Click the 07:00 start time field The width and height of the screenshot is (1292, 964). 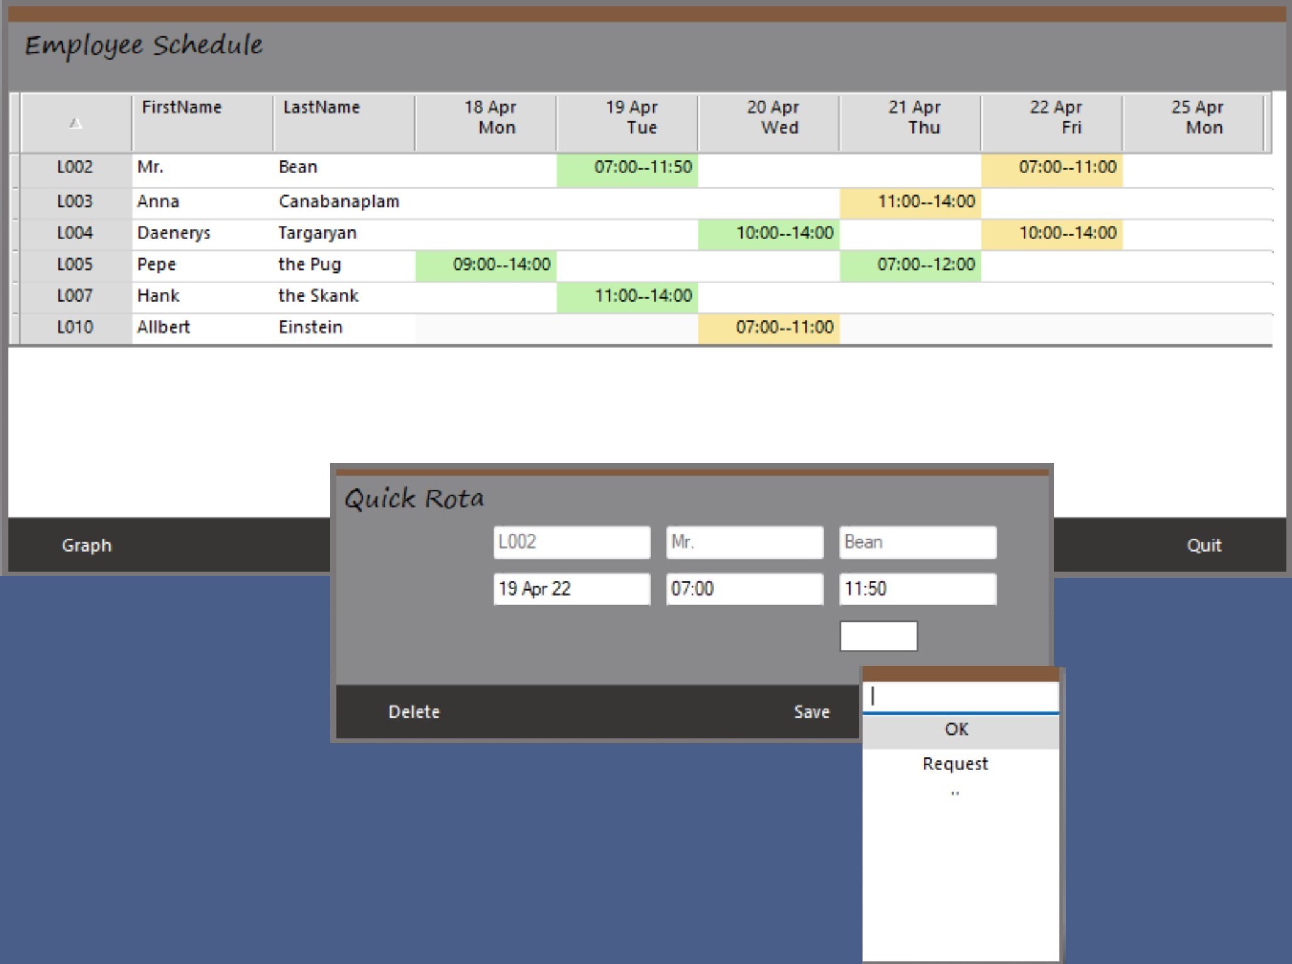(x=744, y=589)
